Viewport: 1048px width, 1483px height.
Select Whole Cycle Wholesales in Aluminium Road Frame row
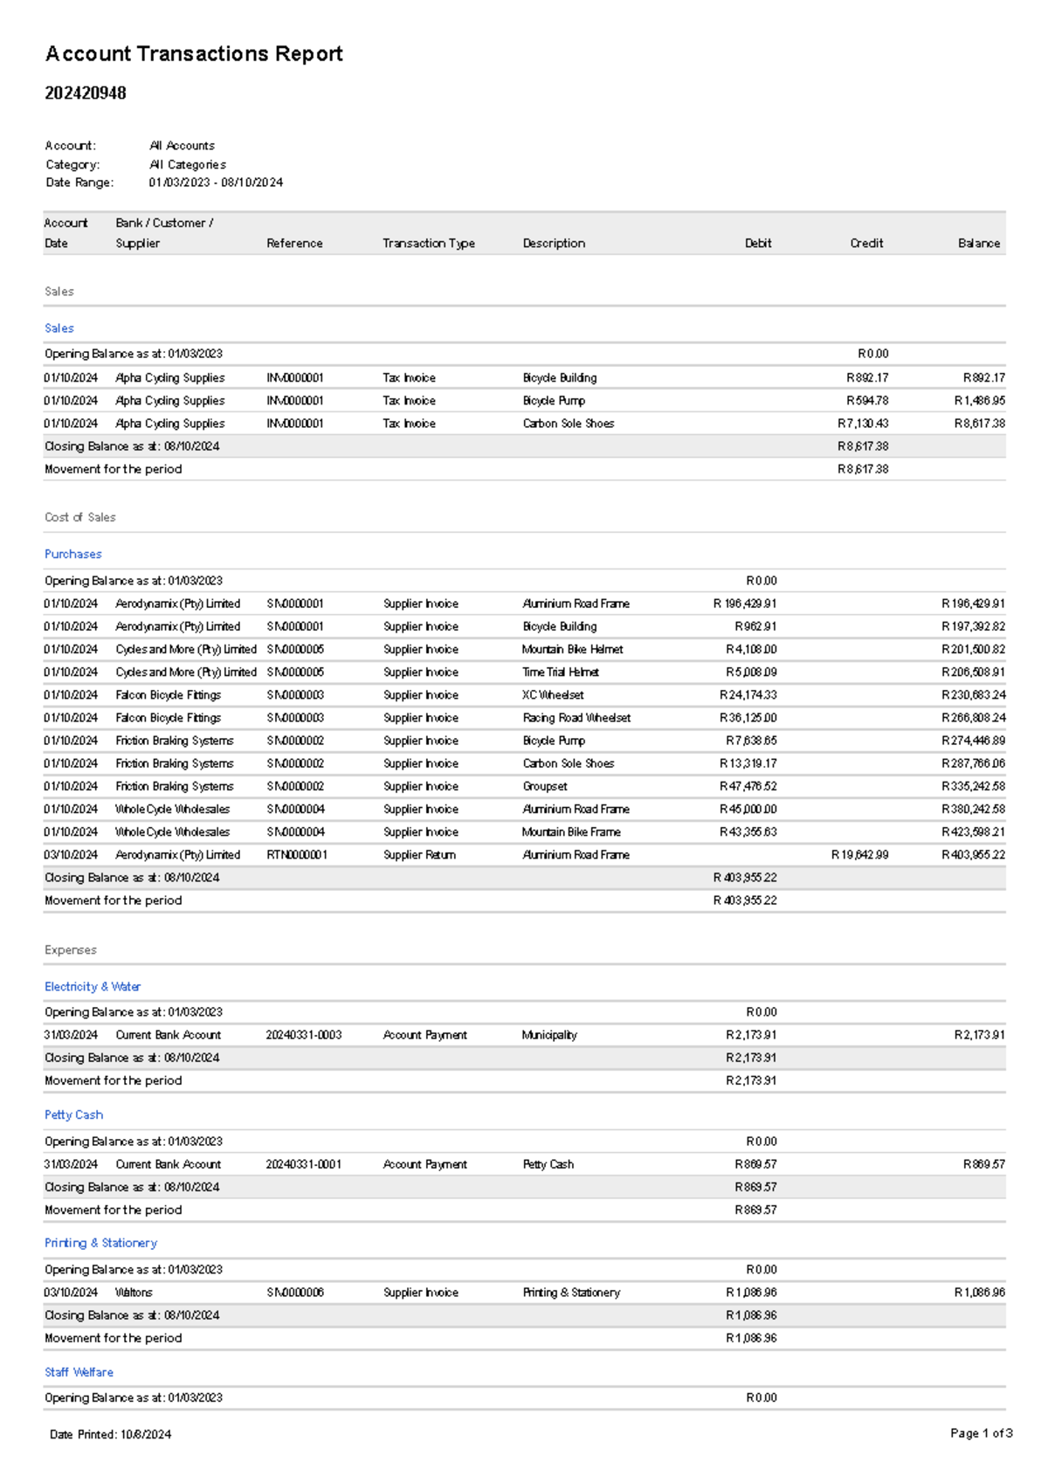pos(173,810)
